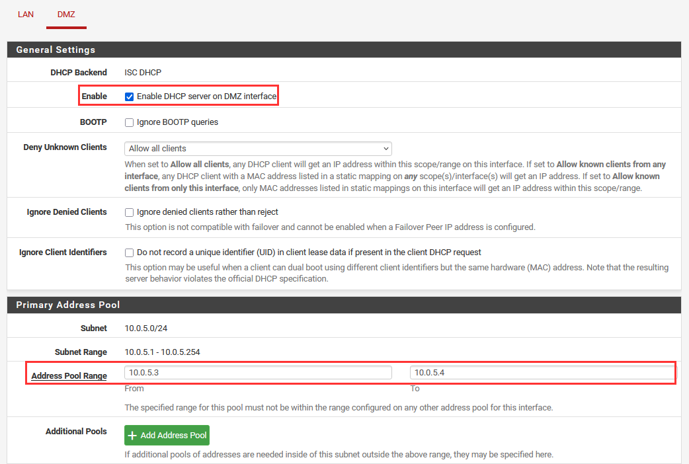
Task: Focus the To address field containing 10.0.5.4
Action: click(542, 373)
